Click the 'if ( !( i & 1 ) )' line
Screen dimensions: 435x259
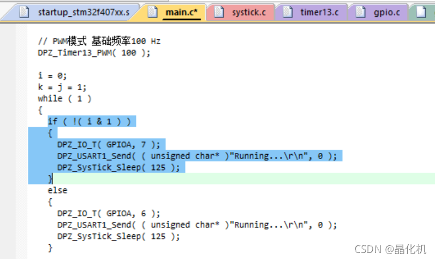click(89, 121)
